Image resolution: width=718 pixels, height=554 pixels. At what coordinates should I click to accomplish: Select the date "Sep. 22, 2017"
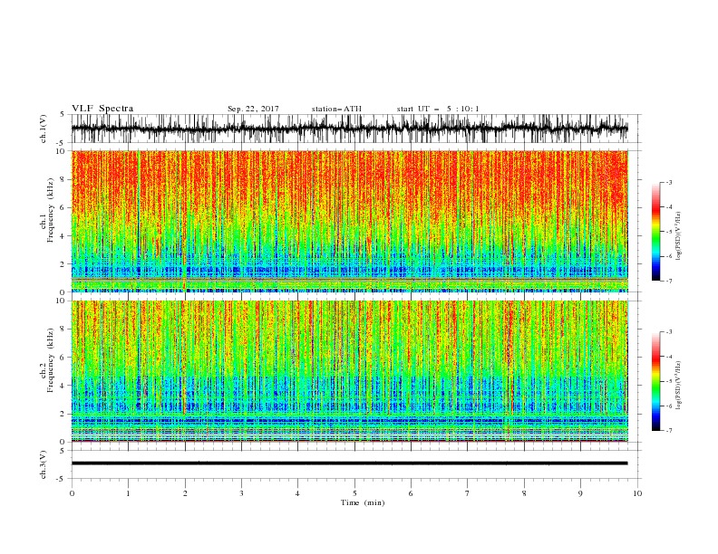point(253,109)
